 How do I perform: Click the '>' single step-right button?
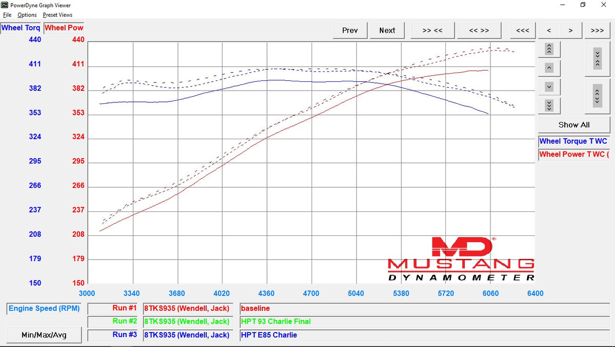[570, 30]
